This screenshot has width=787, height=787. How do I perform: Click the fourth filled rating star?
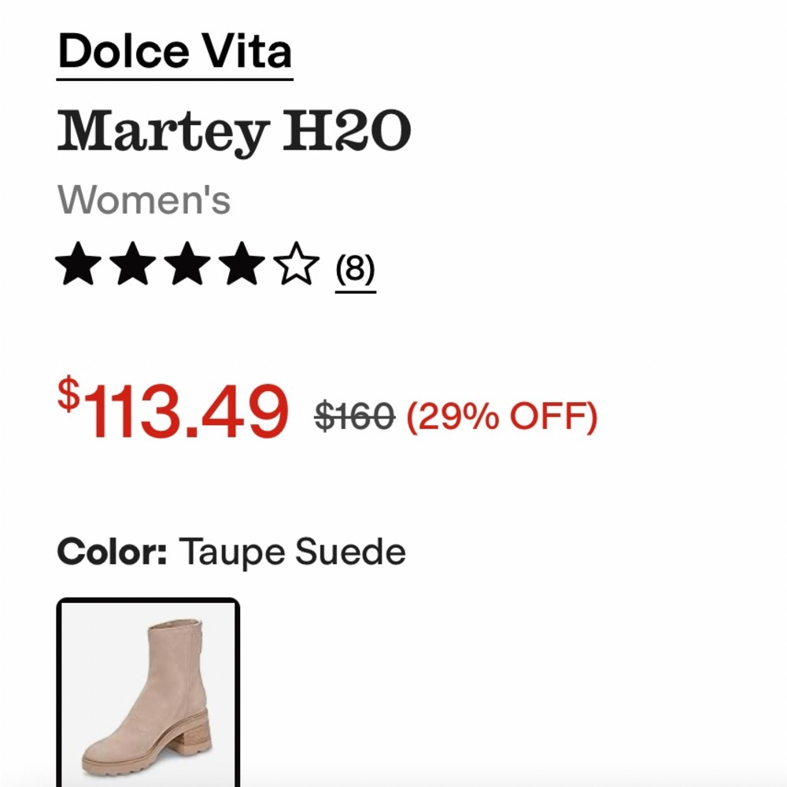coord(239,264)
